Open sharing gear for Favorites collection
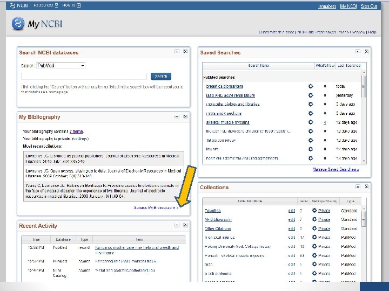This screenshot has height=291, width=389. 314,211
